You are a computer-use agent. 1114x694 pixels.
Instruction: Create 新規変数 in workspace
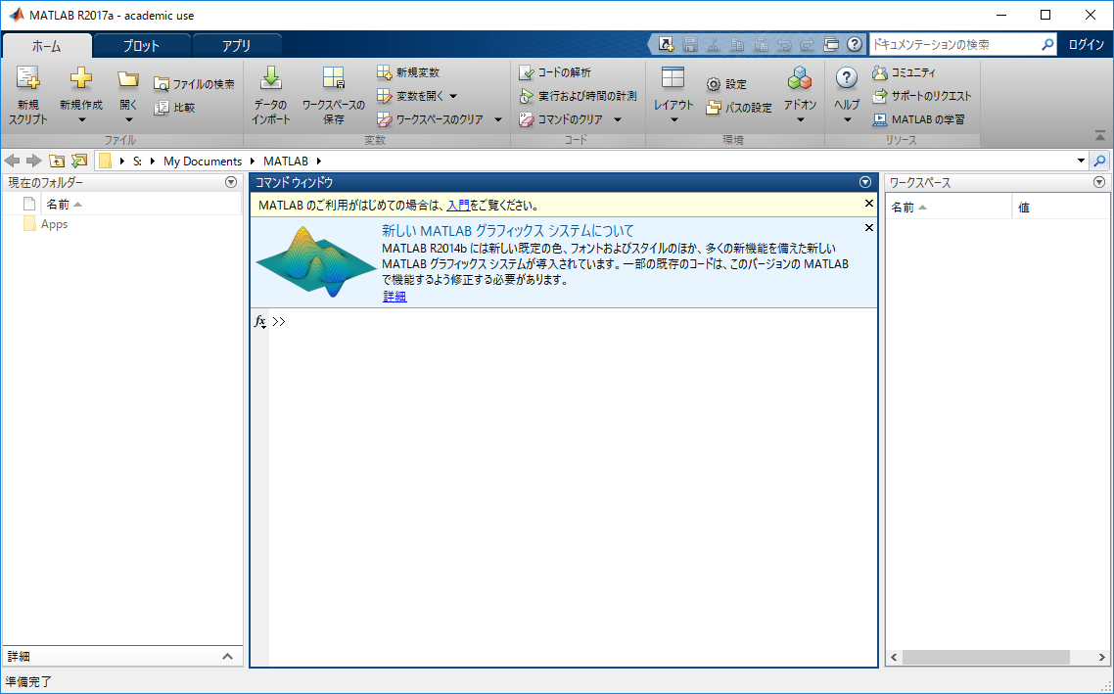(x=408, y=72)
